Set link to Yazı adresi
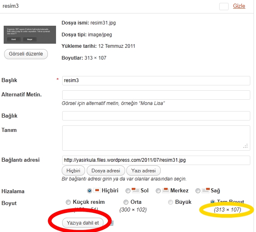This screenshot has height=232, width=256. 143,170
